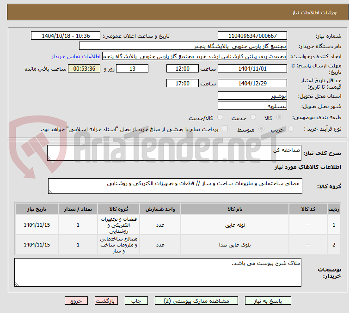Toggle the اسناد خزانه اسلامی payment checkbox
This screenshot has width=349, height=313.
[225, 128]
